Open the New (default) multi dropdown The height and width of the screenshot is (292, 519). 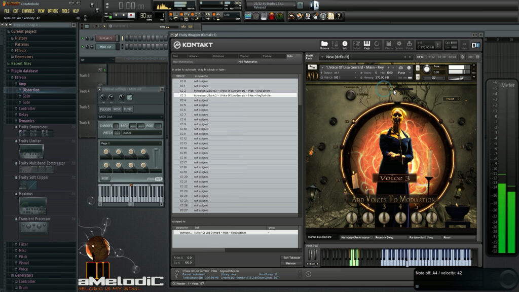[322, 57]
